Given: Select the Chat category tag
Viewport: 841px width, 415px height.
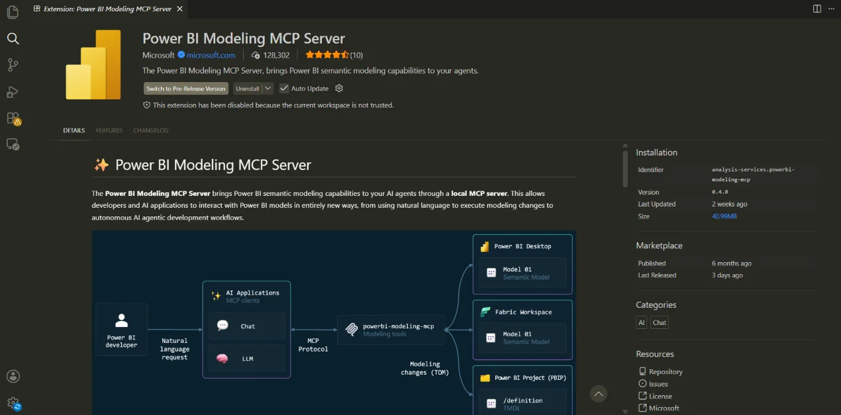Looking at the screenshot, I should pos(660,323).
